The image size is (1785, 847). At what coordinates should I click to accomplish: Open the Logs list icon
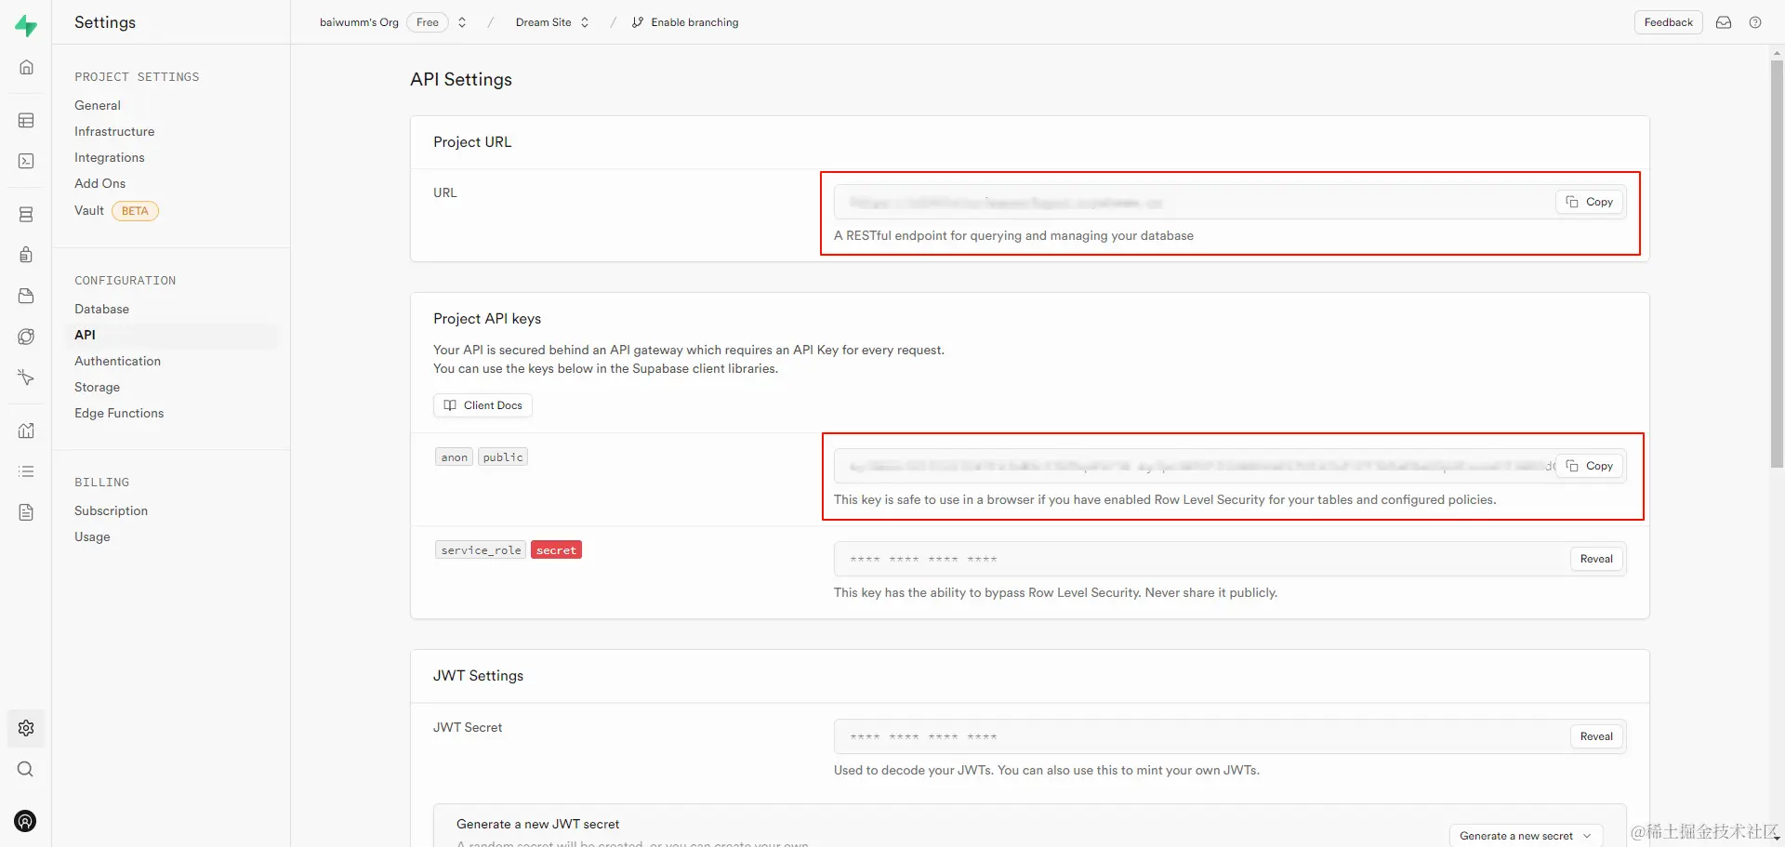[26, 471]
